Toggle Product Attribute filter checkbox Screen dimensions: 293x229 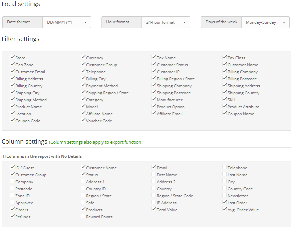click(224, 106)
